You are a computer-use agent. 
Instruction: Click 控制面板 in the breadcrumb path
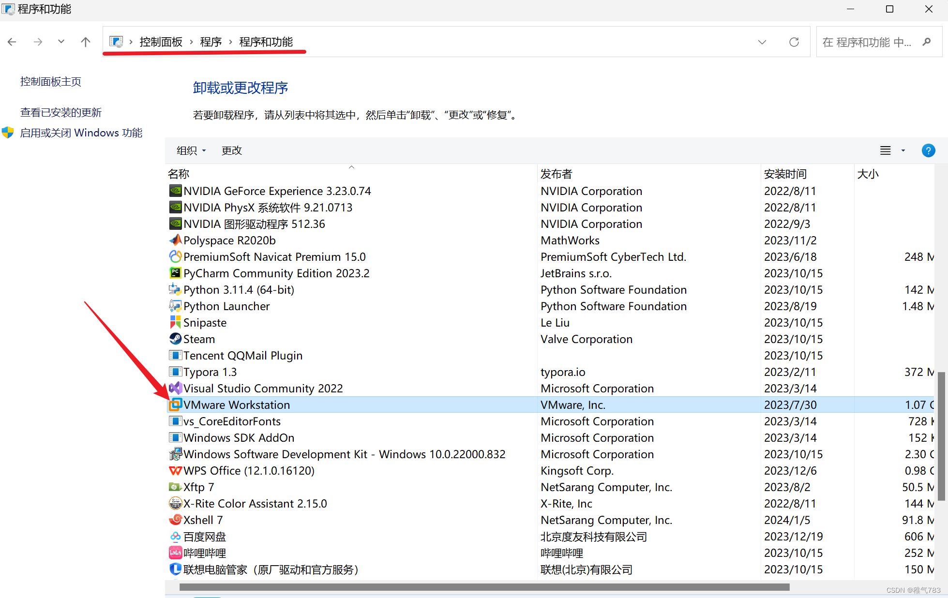161,42
